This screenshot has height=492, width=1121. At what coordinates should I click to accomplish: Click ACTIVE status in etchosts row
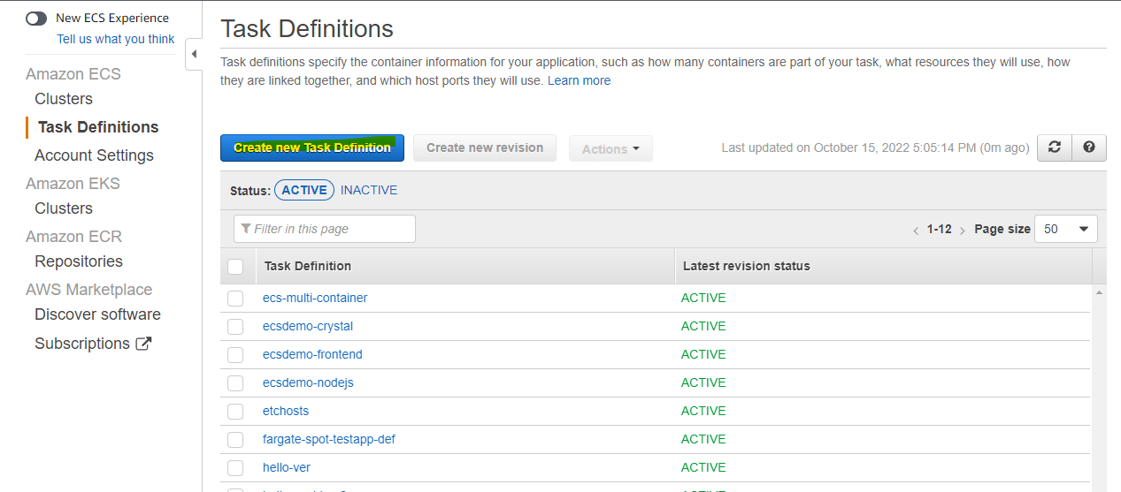click(x=703, y=411)
